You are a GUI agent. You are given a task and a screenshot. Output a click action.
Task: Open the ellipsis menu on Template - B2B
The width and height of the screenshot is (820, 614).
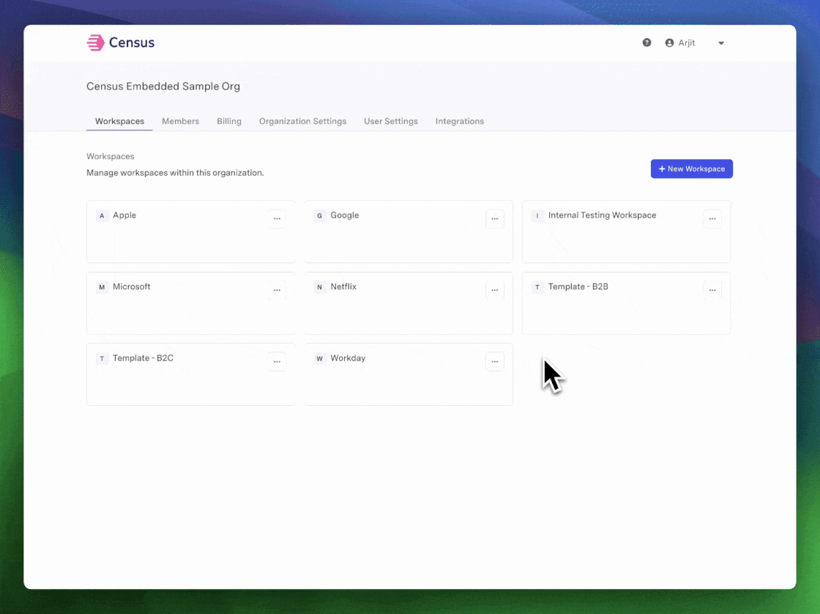tap(712, 289)
